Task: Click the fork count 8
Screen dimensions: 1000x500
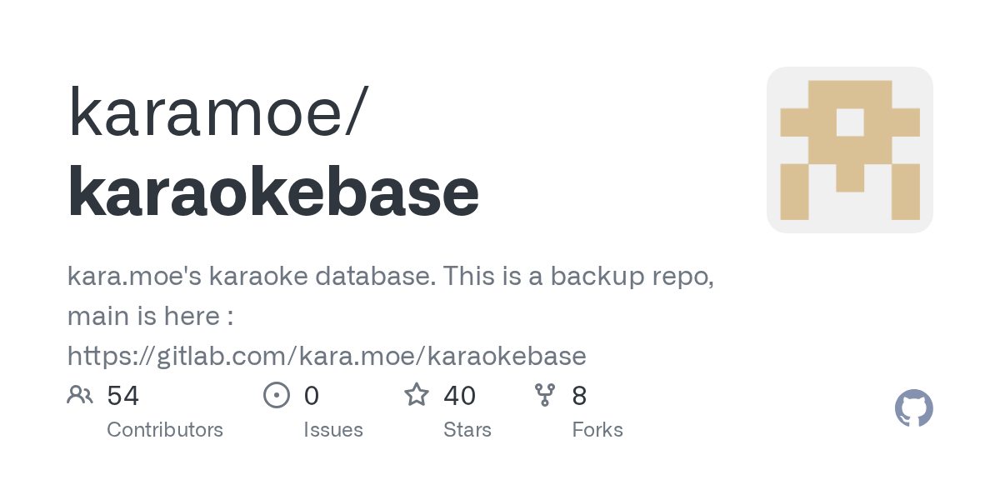Action: pyautogui.click(x=579, y=395)
